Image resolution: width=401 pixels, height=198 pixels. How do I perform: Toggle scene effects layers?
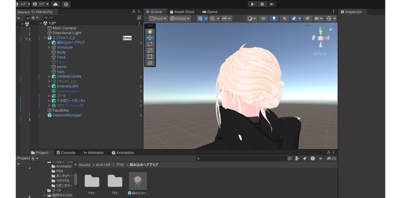click(294, 18)
